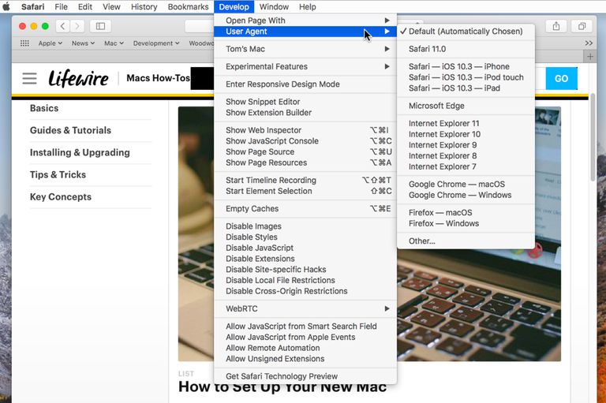
Task: Select Internet Explorer 8 user agent
Action: click(x=466, y=155)
